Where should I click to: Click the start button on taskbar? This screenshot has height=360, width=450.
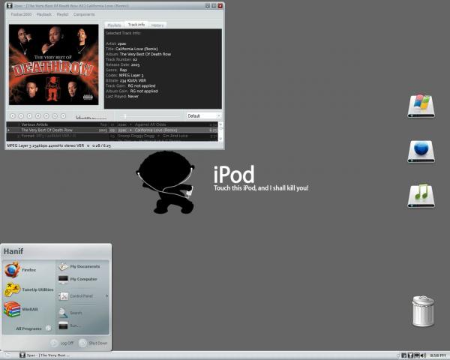click(7, 355)
